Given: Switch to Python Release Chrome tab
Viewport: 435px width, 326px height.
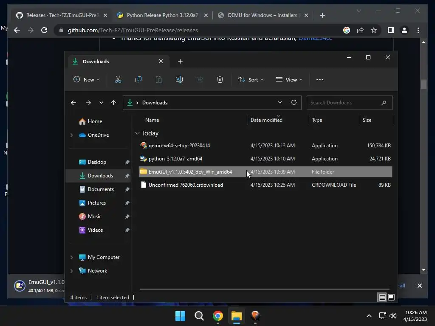Looking at the screenshot, I should 162,15.
